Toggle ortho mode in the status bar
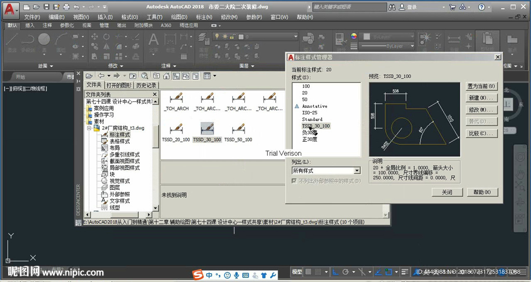531x282 pixels. click(336, 272)
